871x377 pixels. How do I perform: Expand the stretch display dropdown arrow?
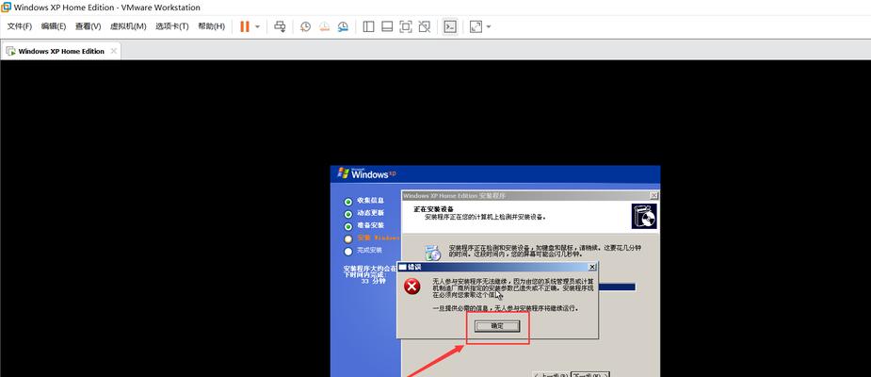(489, 26)
